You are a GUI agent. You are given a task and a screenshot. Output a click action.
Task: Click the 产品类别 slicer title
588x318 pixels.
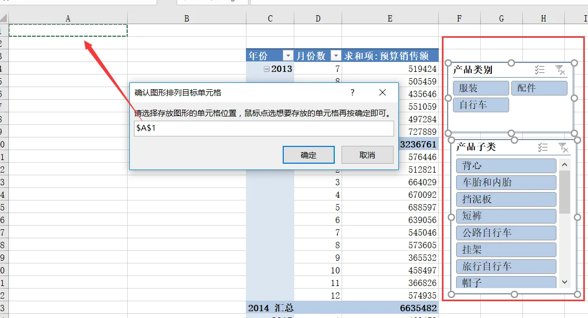(x=472, y=70)
